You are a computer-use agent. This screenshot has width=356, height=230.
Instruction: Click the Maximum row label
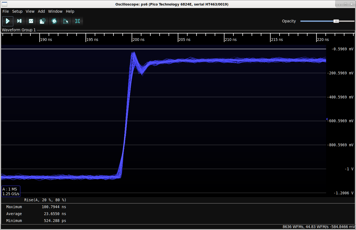click(14, 207)
